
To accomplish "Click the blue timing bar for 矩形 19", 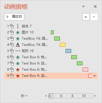I will 68,51.
